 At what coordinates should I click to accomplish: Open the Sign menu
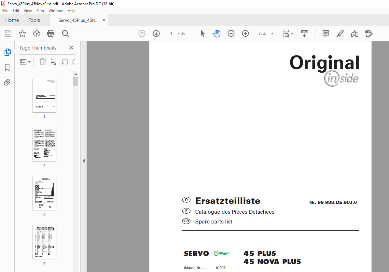(40, 11)
